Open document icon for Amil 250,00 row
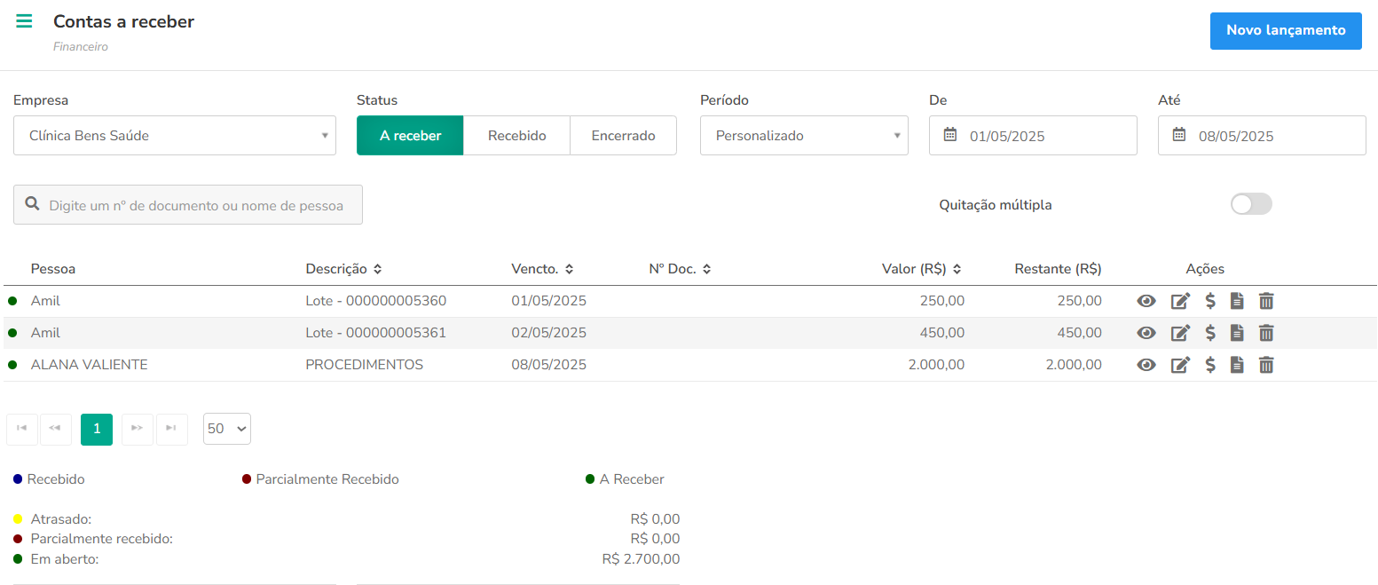1378x585 pixels. point(1237,301)
